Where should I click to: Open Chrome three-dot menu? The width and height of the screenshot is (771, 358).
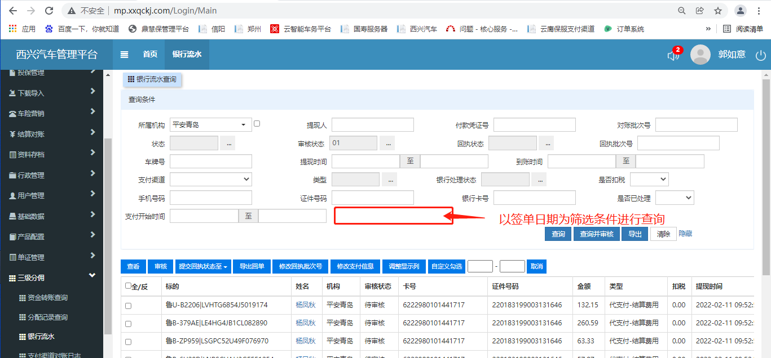[x=759, y=11]
